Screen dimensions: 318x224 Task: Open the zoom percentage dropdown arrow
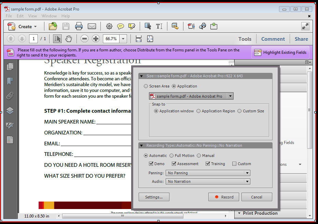[x=123, y=38]
